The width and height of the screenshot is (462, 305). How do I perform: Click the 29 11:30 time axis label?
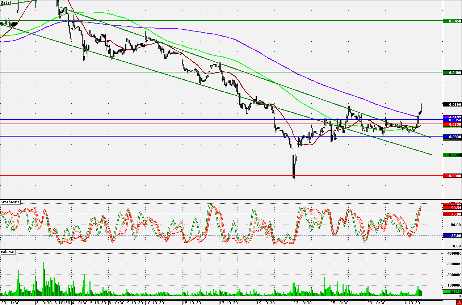coord(10,303)
